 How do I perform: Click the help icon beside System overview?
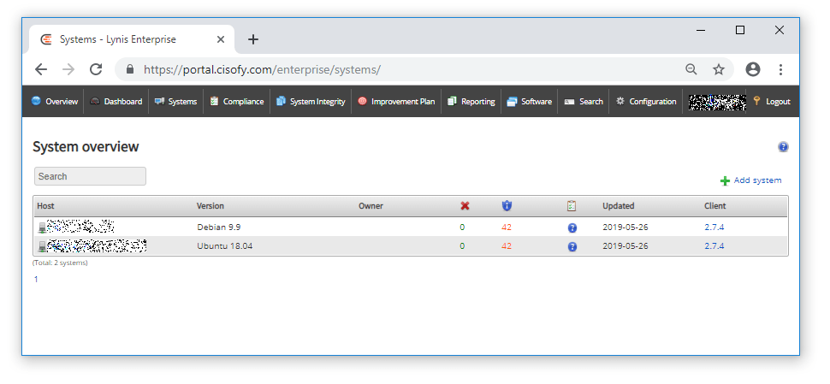[783, 147]
